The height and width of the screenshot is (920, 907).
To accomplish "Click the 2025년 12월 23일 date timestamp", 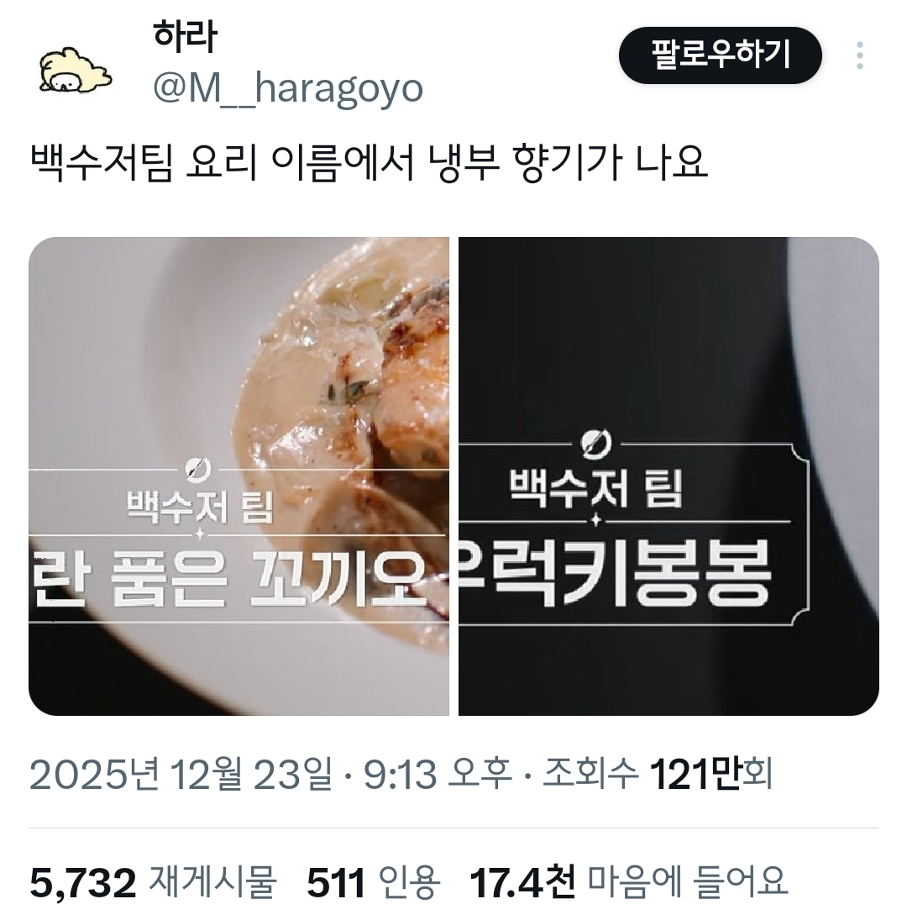I will (181, 773).
